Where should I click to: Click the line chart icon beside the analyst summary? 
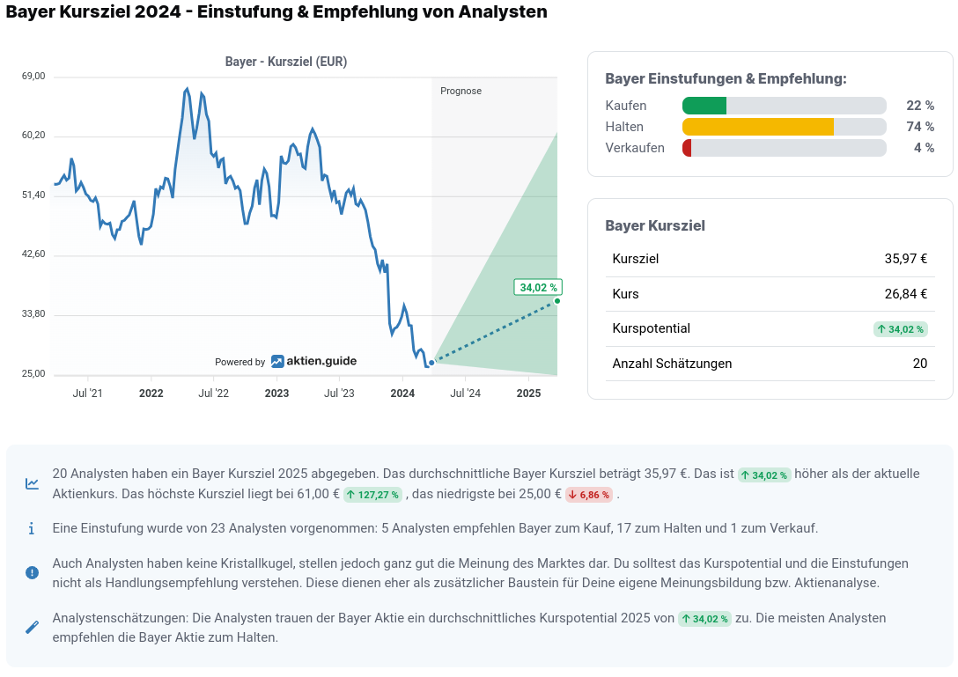point(32,483)
